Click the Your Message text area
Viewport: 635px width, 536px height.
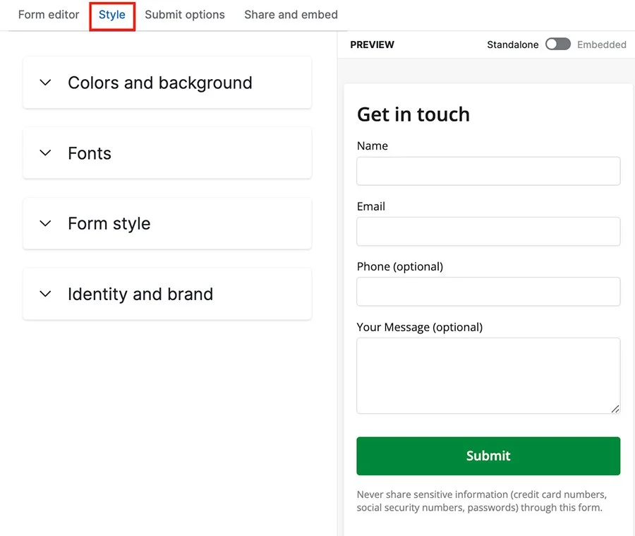pyautogui.click(x=488, y=376)
